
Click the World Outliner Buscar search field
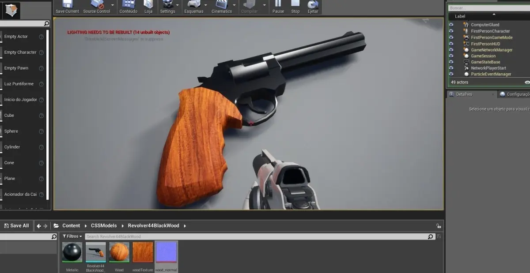click(x=489, y=8)
